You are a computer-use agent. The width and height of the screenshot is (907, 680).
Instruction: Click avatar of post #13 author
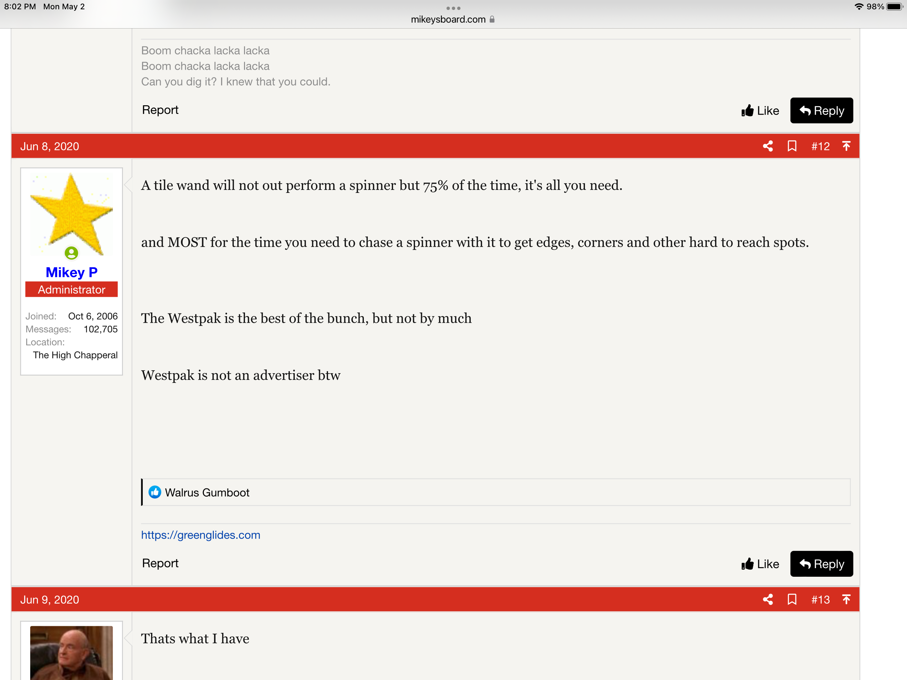coord(71,652)
